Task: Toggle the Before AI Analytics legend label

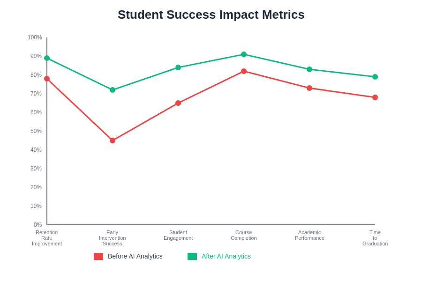Action: [x=135, y=256]
